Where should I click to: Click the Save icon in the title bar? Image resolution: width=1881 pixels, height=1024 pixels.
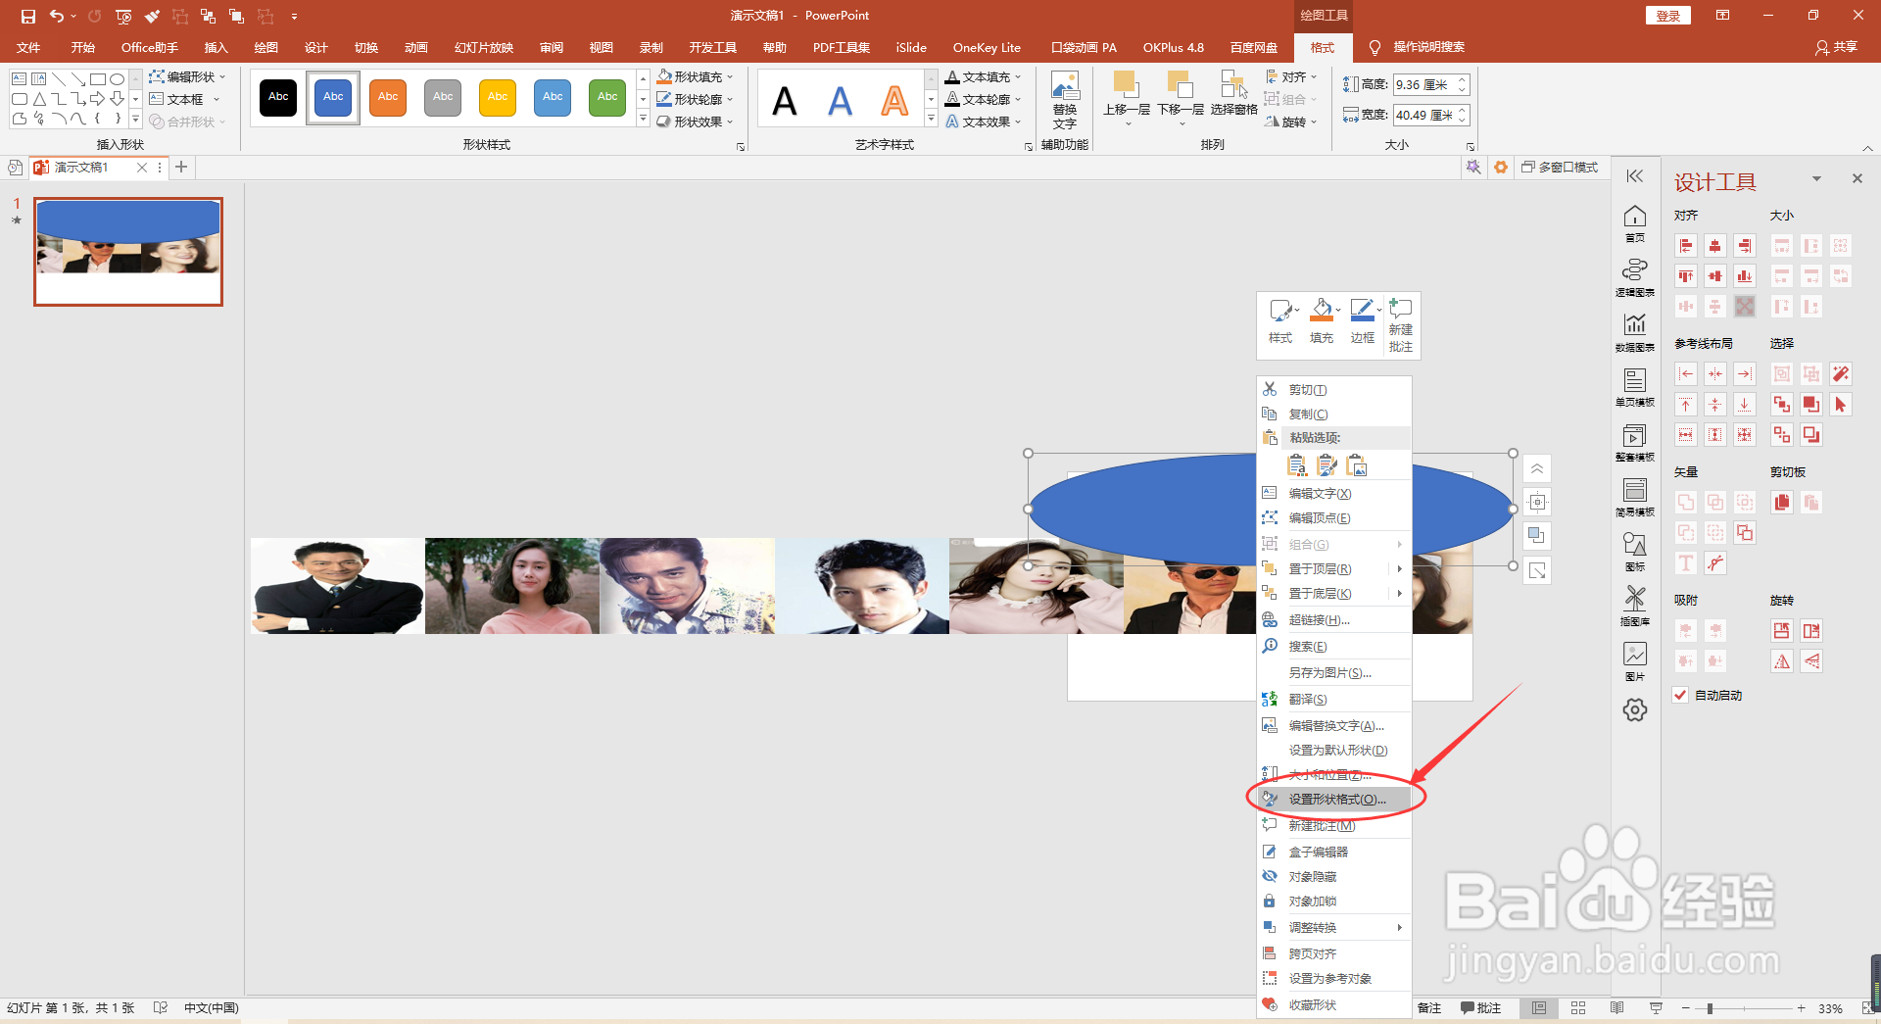[28, 16]
